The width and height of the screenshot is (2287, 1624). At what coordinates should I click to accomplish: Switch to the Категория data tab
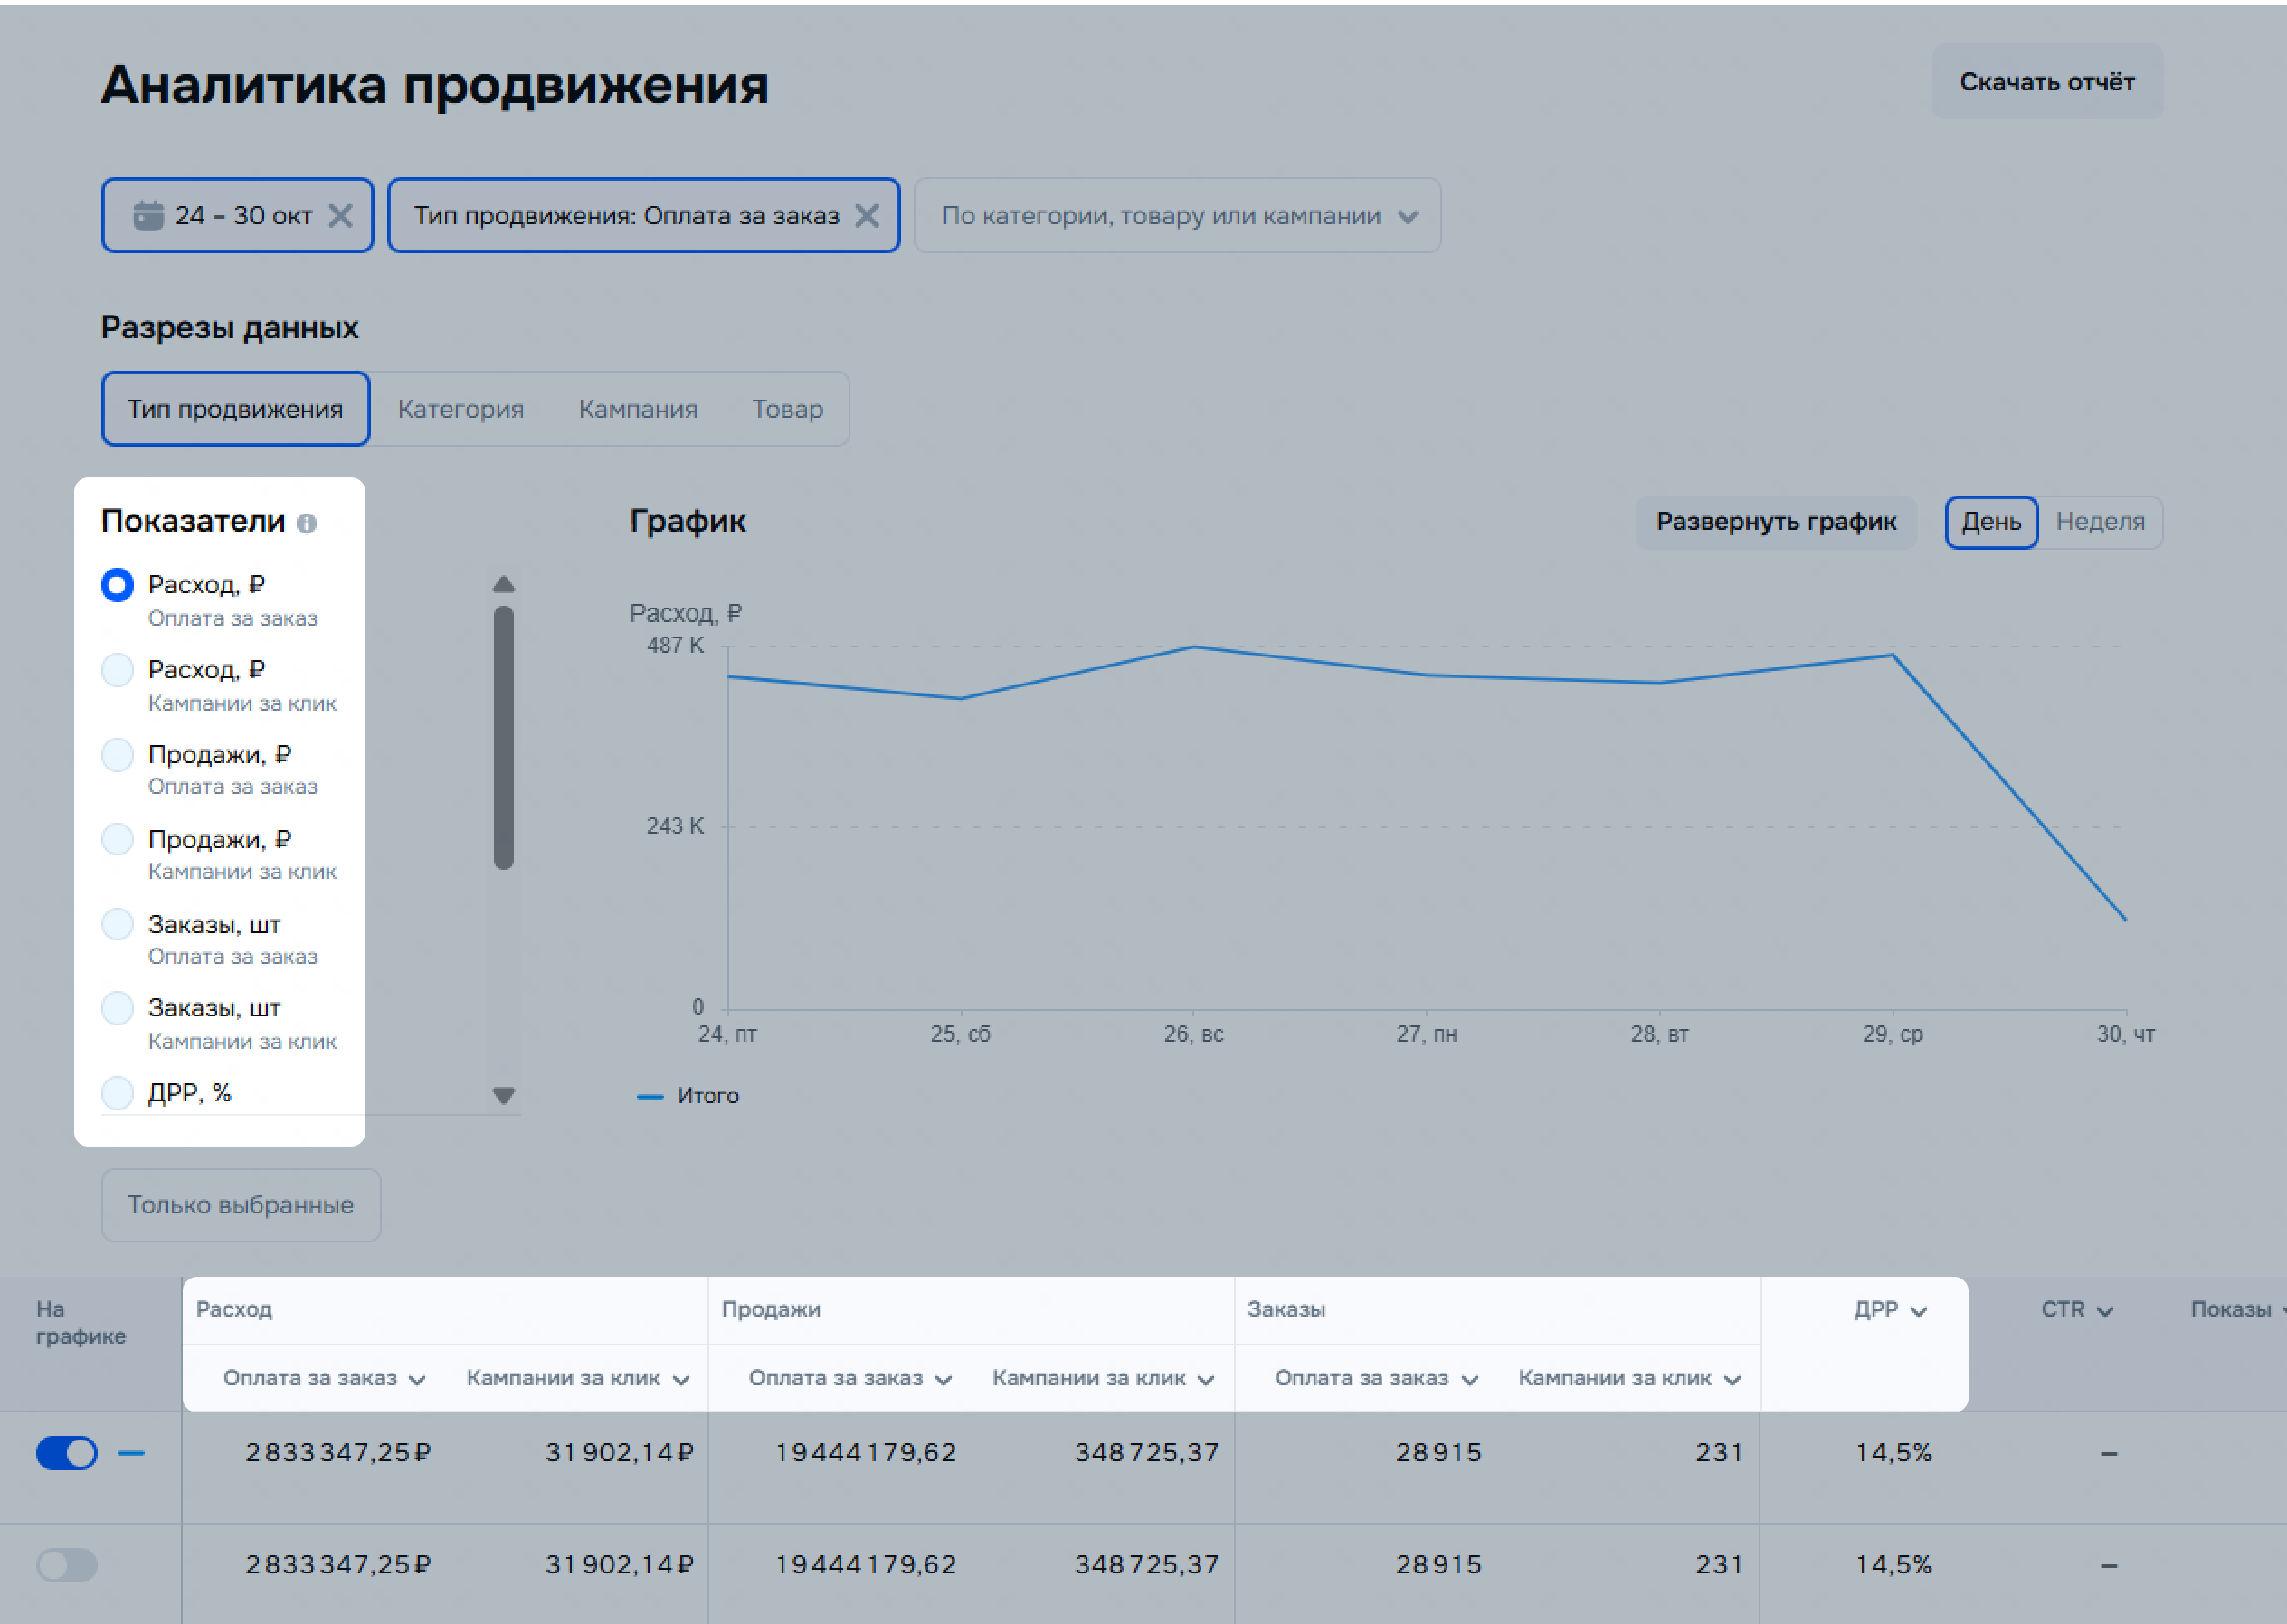point(460,409)
